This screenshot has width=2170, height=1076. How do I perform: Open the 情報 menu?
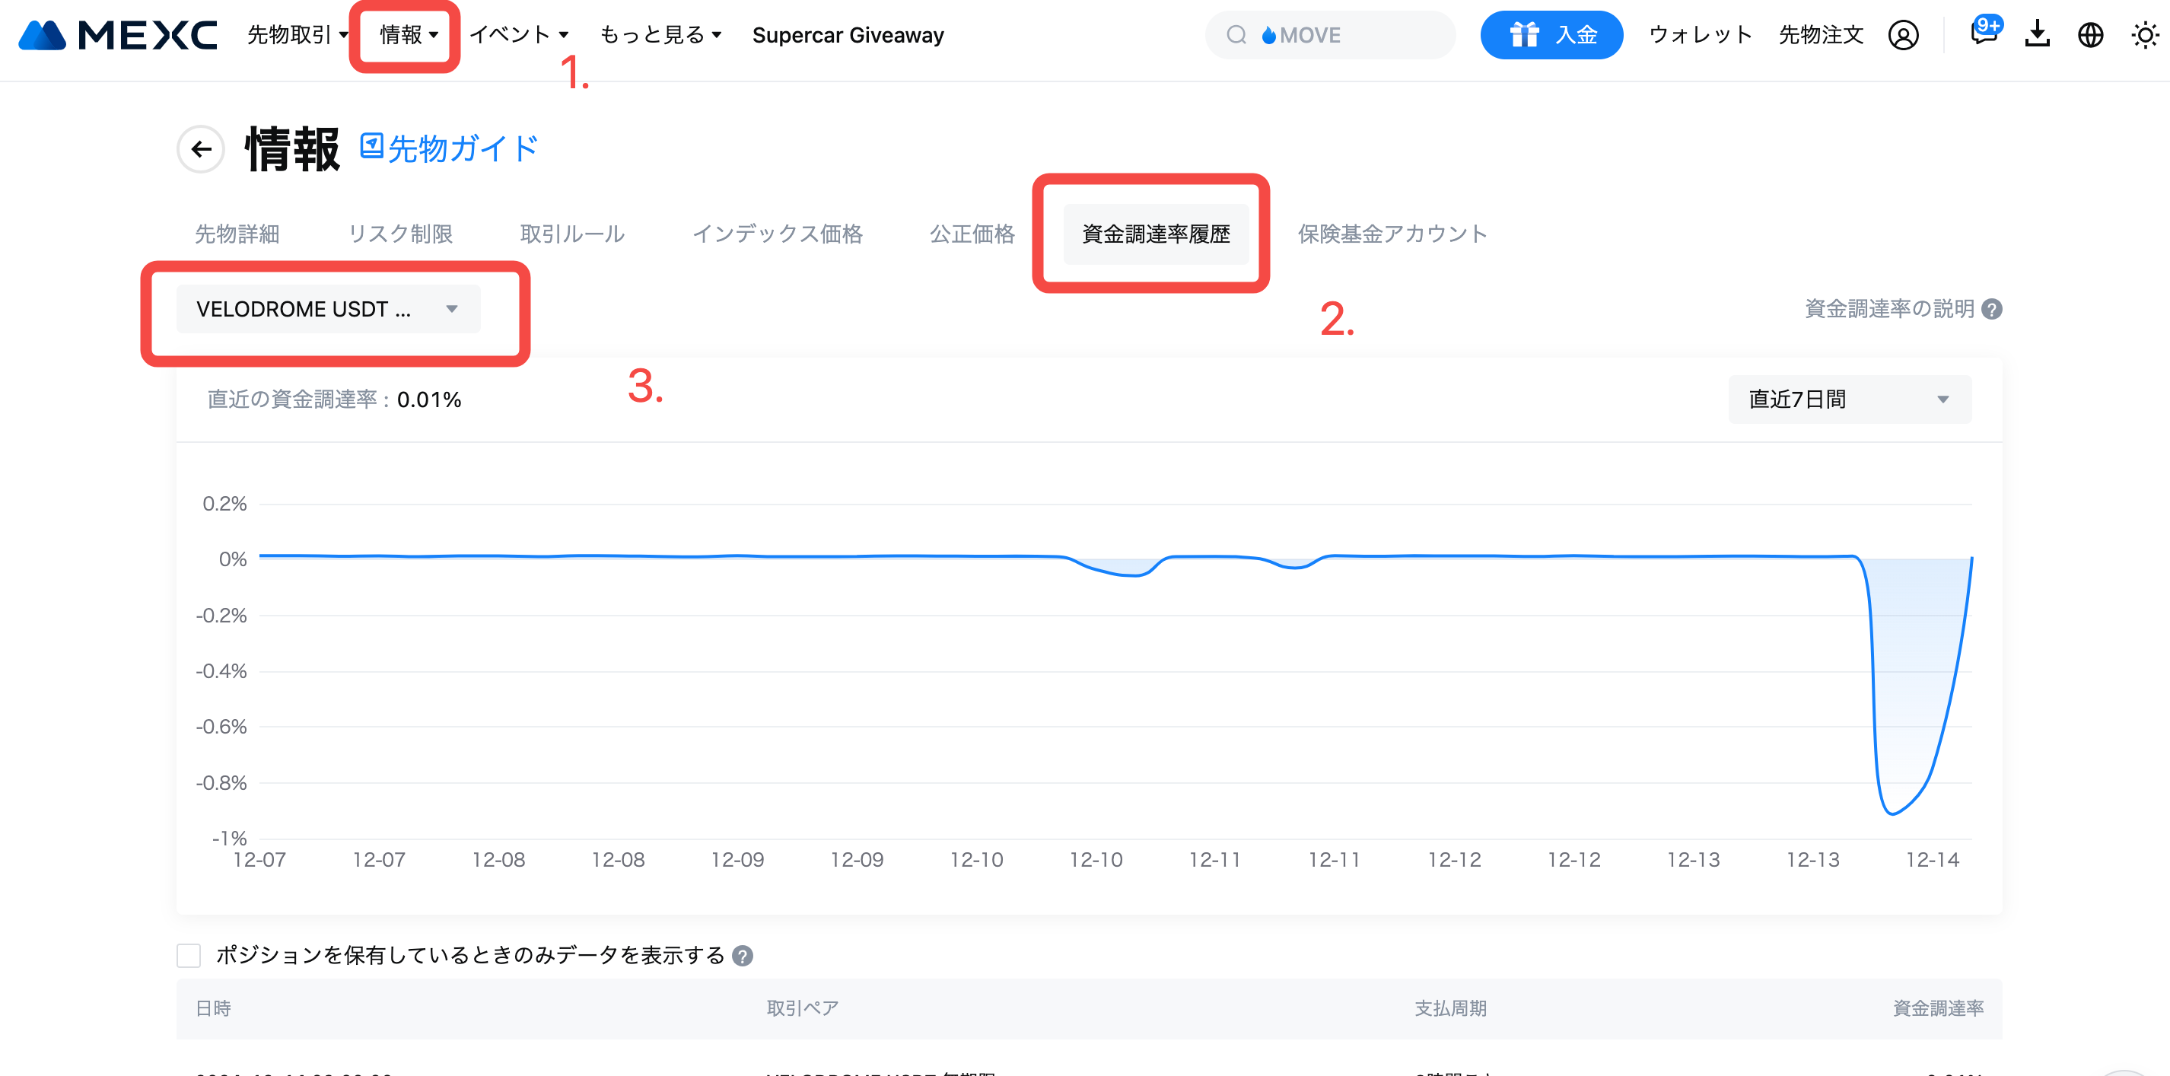point(409,34)
